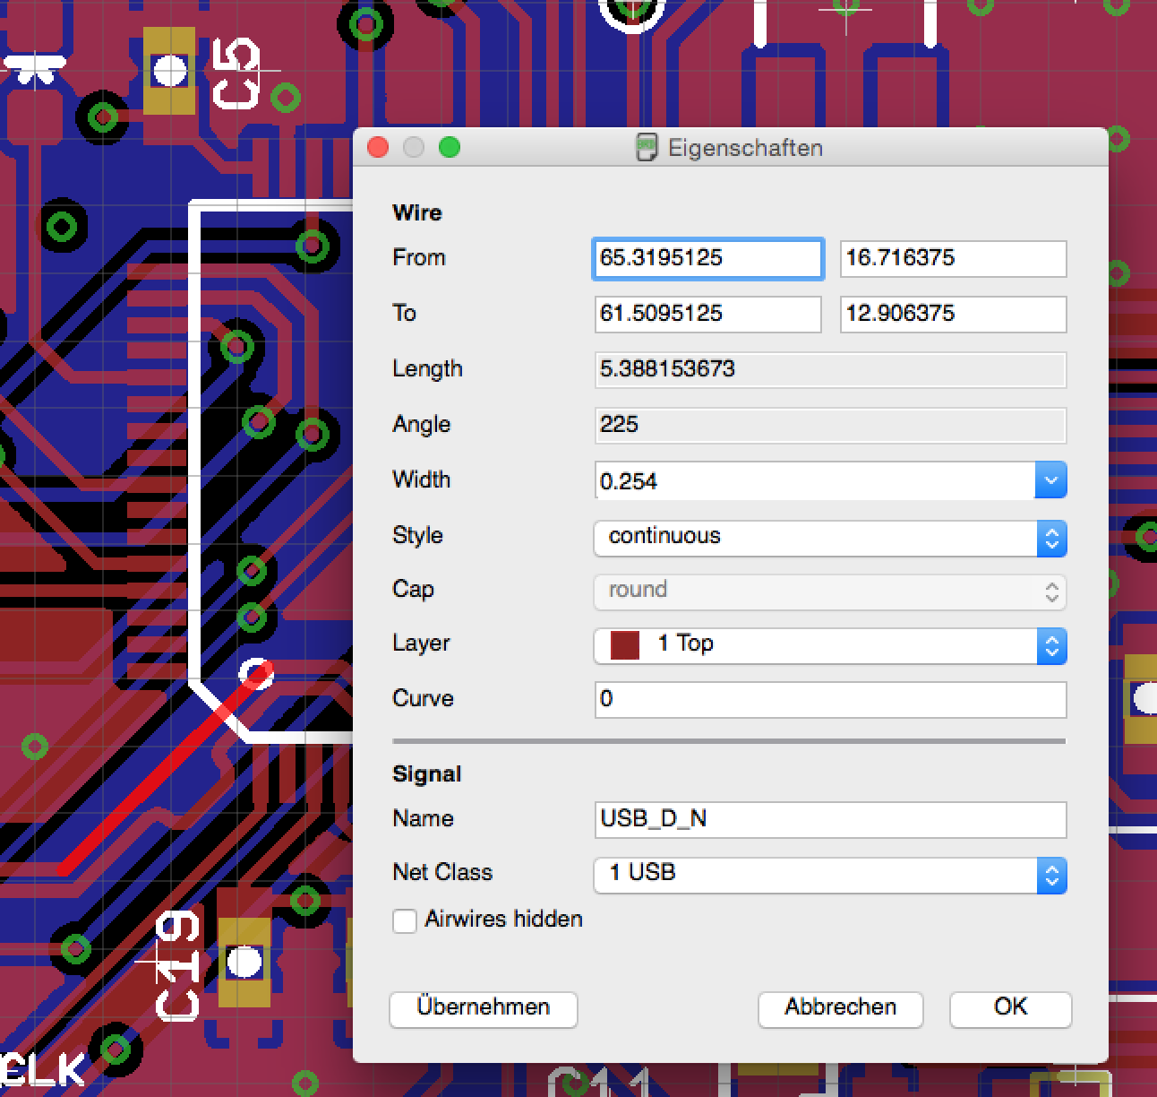The width and height of the screenshot is (1157, 1097).
Task: Click the red Top layer color swatch
Action: 624,645
